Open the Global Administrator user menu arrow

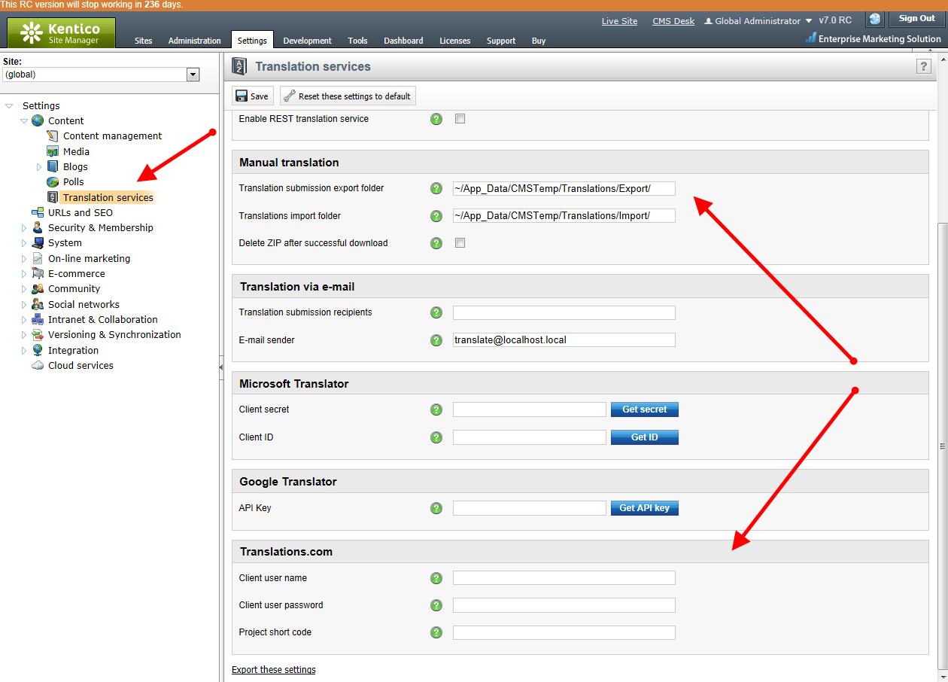pos(809,21)
